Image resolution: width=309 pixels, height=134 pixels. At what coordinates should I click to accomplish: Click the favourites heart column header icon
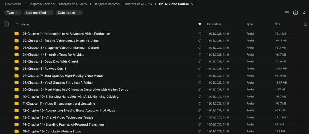(200, 24)
